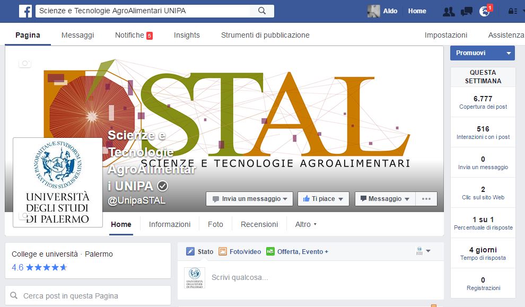
Task: Click the cover photo camera icon
Action: pos(25,63)
